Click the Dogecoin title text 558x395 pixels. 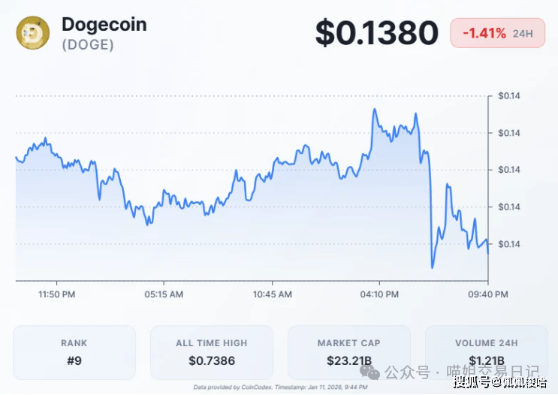[104, 24]
